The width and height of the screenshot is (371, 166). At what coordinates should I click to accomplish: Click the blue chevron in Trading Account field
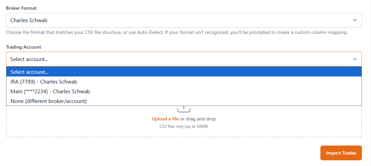click(x=355, y=59)
